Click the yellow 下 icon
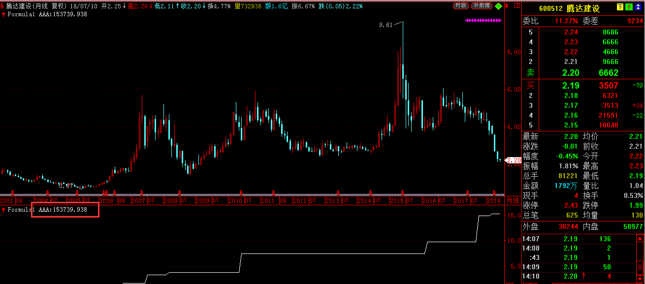This screenshot has width=645, height=284. (620, 8)
